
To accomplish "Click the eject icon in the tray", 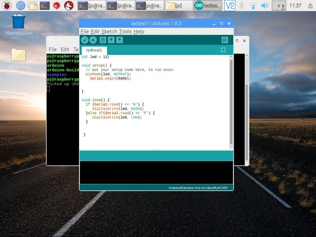I will click(310, 6).
